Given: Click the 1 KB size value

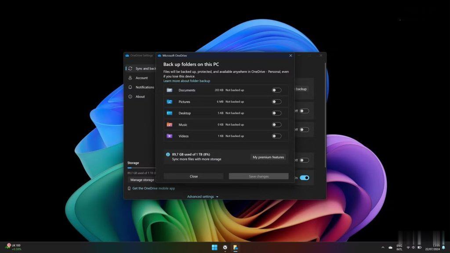Looking at the screenshot, I should [x=221, y=136].
